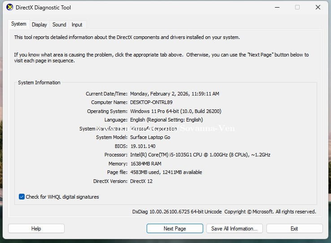
Task: Close the DirectX Diagnostic Tool window
Action: [318, 7]
